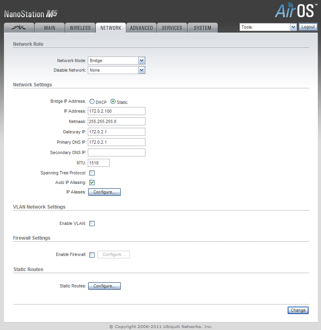Select the Static radio button
This screenshot has width=321, height=330.
tap(113, 102)
